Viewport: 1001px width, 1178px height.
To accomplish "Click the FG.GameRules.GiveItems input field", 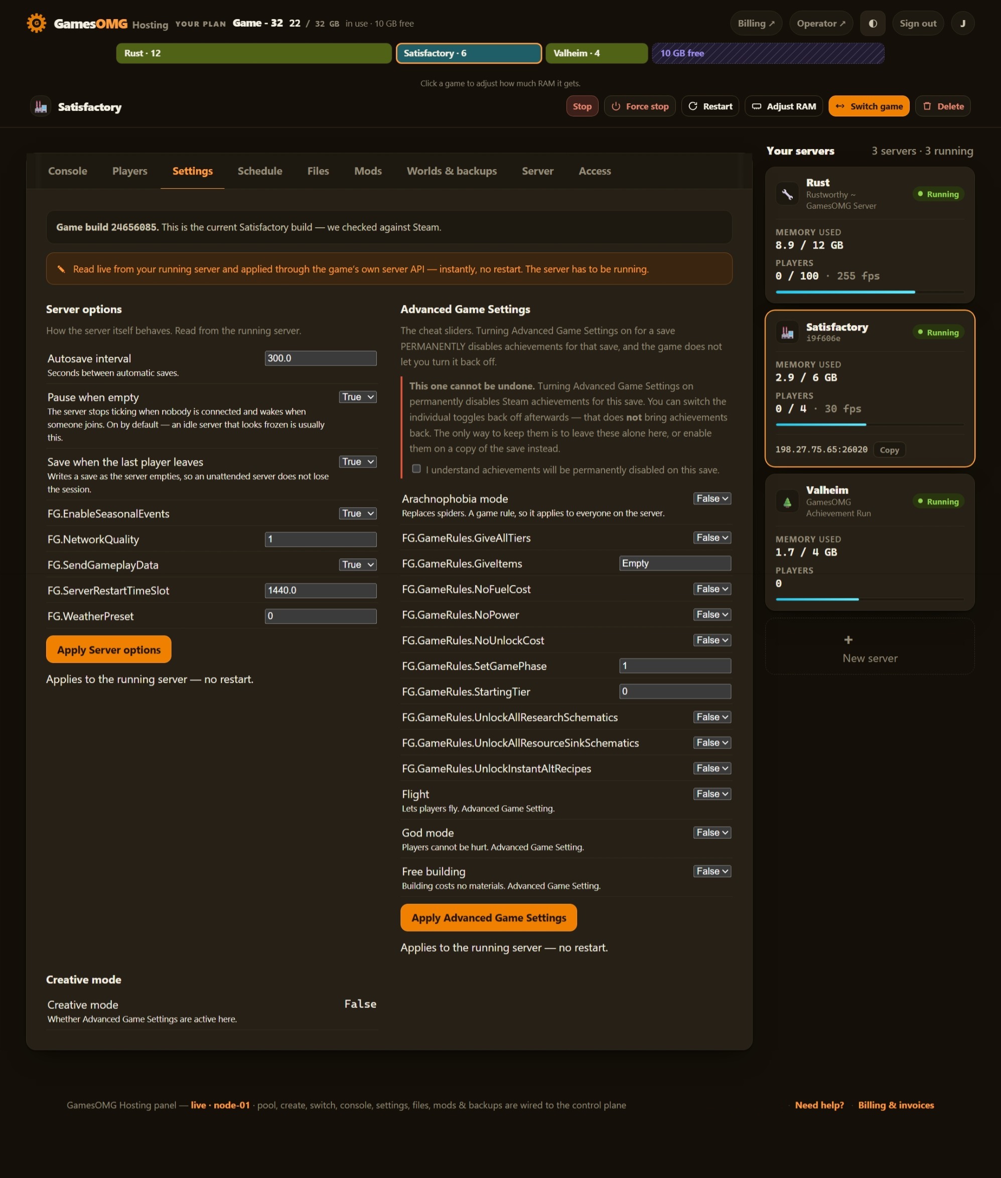I will (x=675, y=563).
